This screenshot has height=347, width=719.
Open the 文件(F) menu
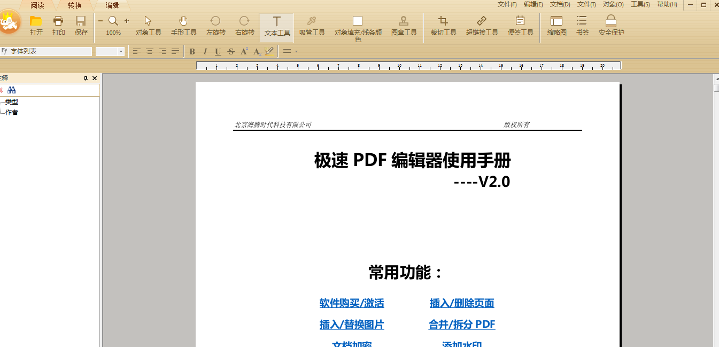click(x=507, y=4)
